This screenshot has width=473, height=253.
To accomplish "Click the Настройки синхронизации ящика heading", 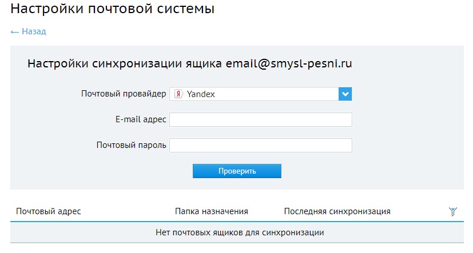I will pyautogui.click(x=125, y=63).
